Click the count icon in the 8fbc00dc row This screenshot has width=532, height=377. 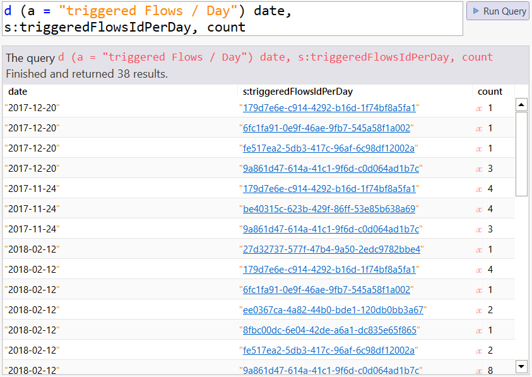pos(479,330)
